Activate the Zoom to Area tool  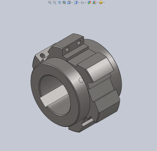(x=54, y=2)
